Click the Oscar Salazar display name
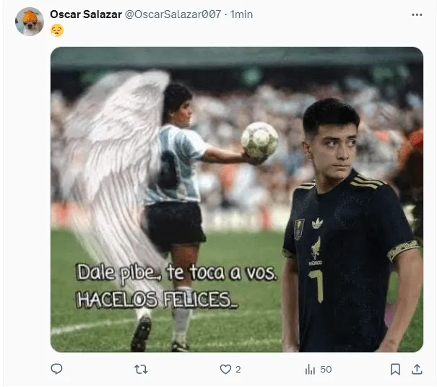 tap(86, 14)
